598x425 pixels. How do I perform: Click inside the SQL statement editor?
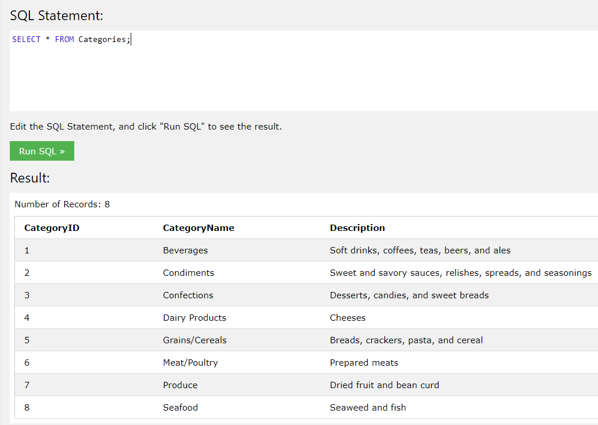(304, 71)
